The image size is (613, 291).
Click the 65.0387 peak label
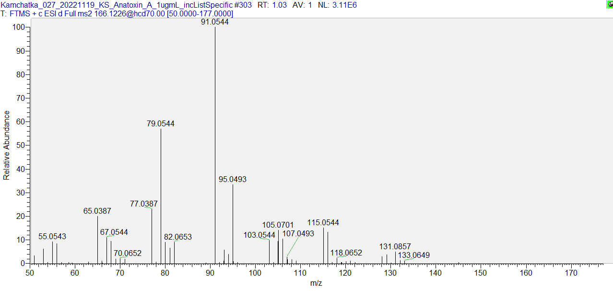(x=97, y=211)
